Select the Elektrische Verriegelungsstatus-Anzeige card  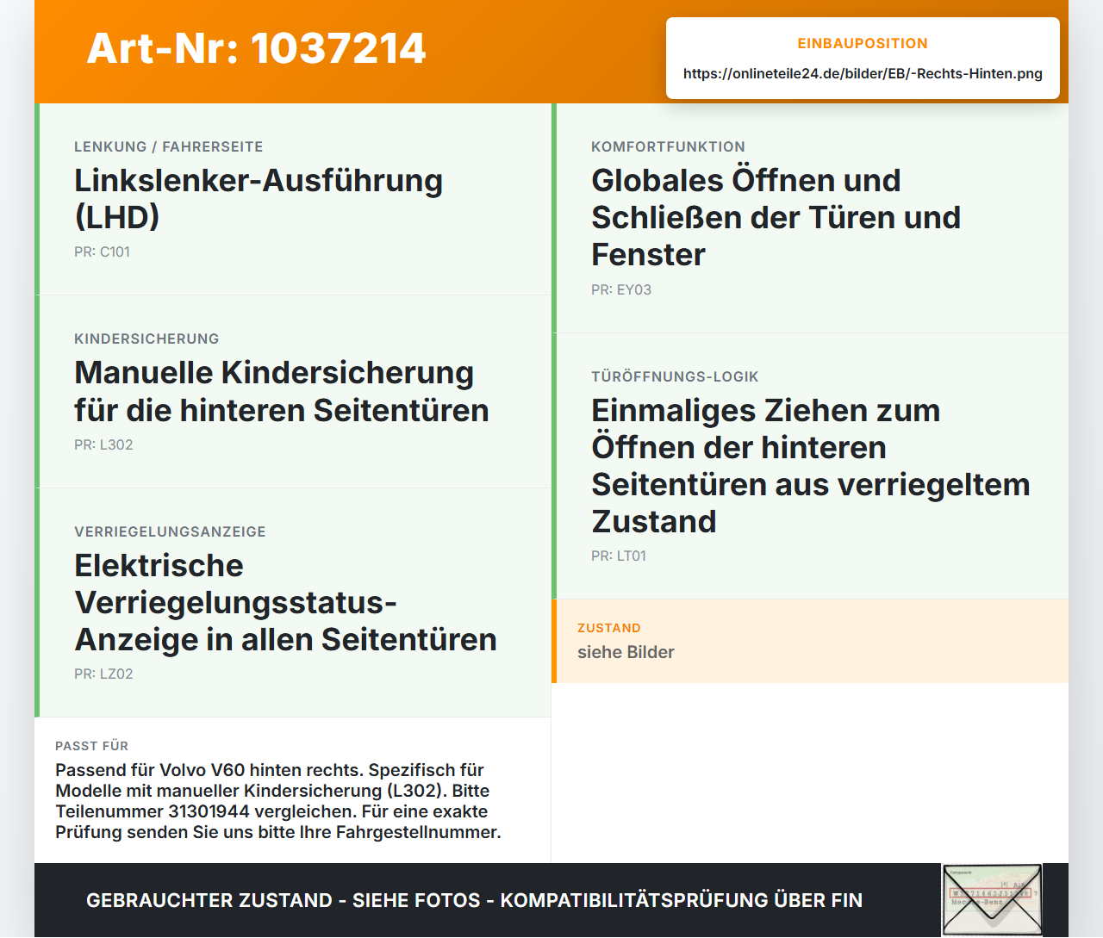[x=293, y=603]
